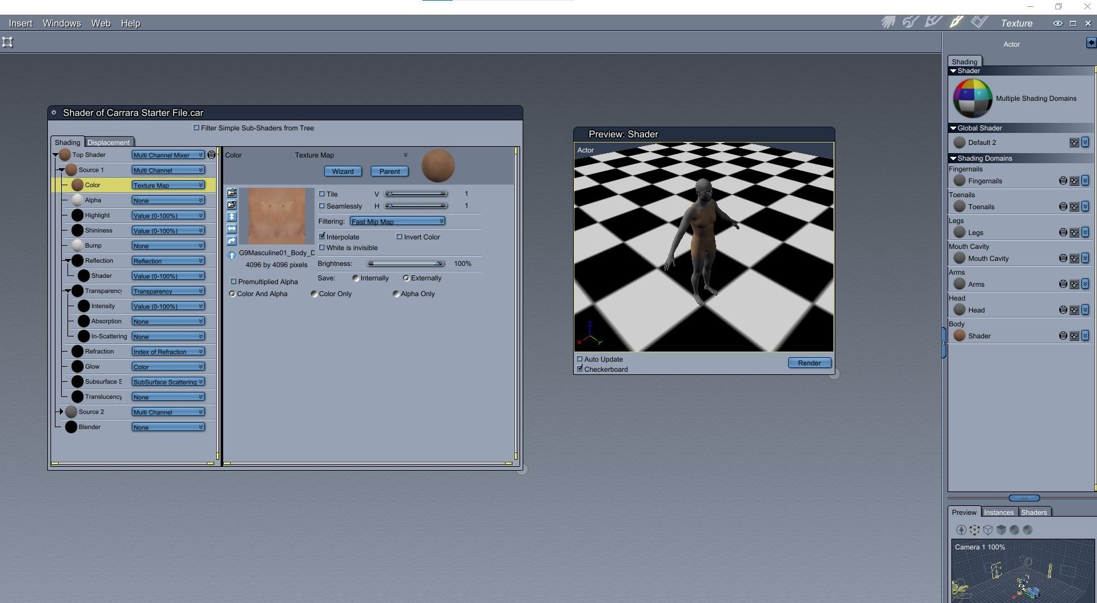Open the Glow row Color dropdown
Viewport: 1097px width, 603px height.
168,367
